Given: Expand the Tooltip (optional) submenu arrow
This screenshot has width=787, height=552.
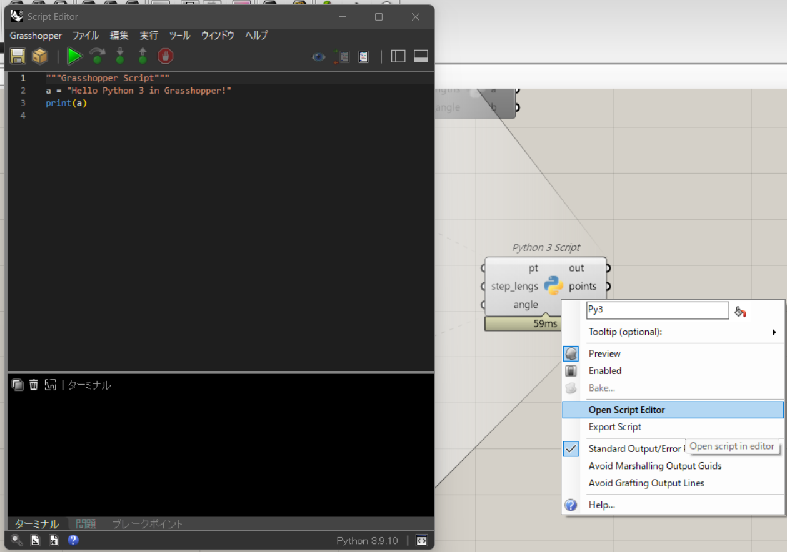Looking at the screenshot, I should click(774, 332).
